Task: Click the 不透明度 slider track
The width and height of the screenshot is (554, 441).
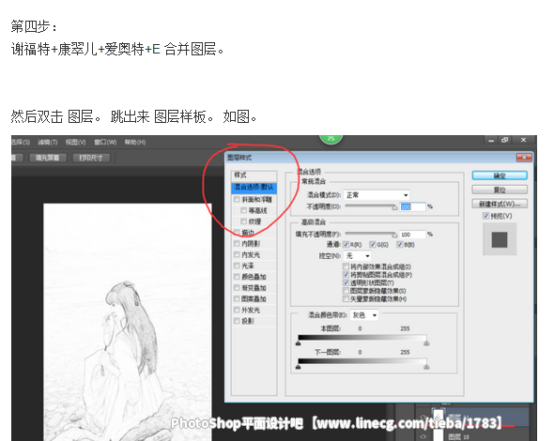Action: 371,205
